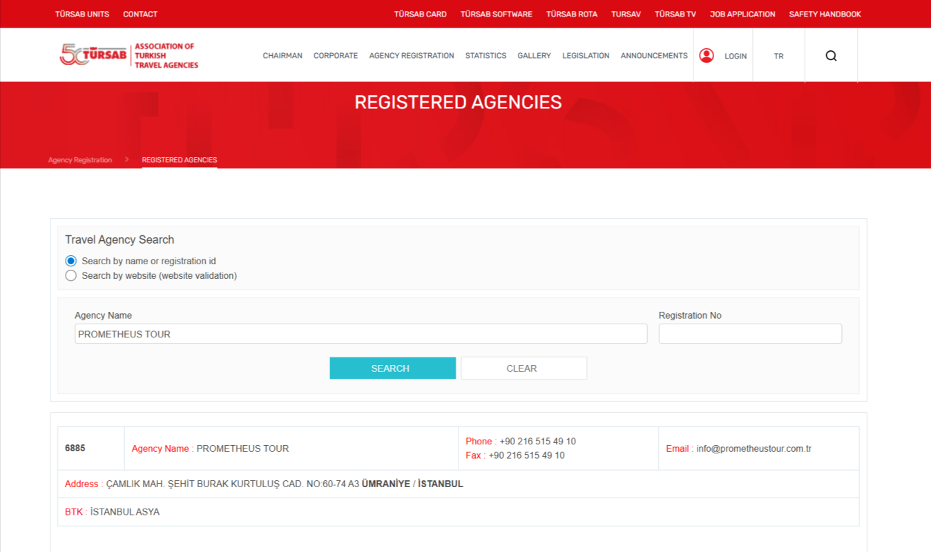Open the Corporate menu
The image size is (931, 552).
click(x=336, y=56)
